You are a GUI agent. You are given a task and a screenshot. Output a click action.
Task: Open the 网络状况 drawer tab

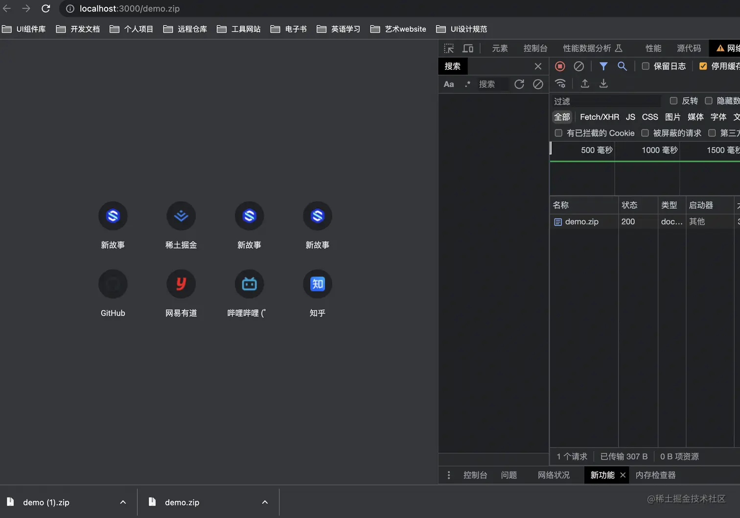click(x=554, y=475)
